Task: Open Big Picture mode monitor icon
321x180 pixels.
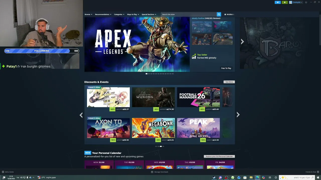Action: coord(306,2)
